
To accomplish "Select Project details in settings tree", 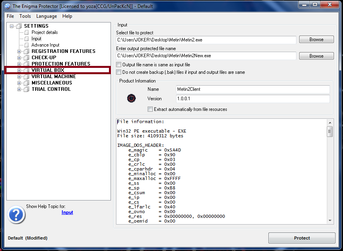I will tap(45, 32).
